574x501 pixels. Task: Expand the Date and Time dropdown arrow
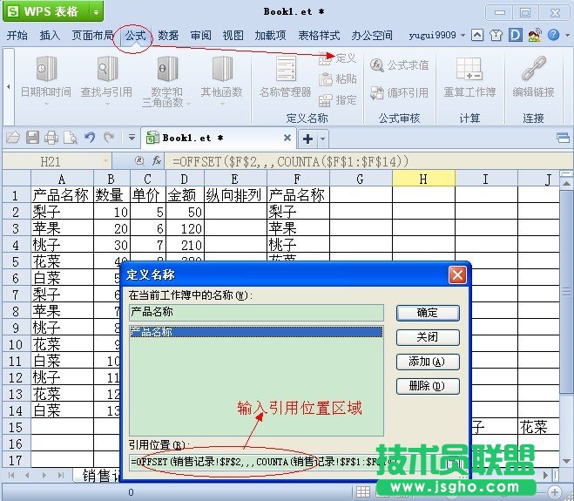[x=46, y=105]
